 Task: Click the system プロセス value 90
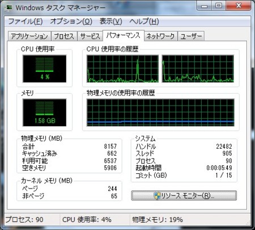click(x=229, y=161)
